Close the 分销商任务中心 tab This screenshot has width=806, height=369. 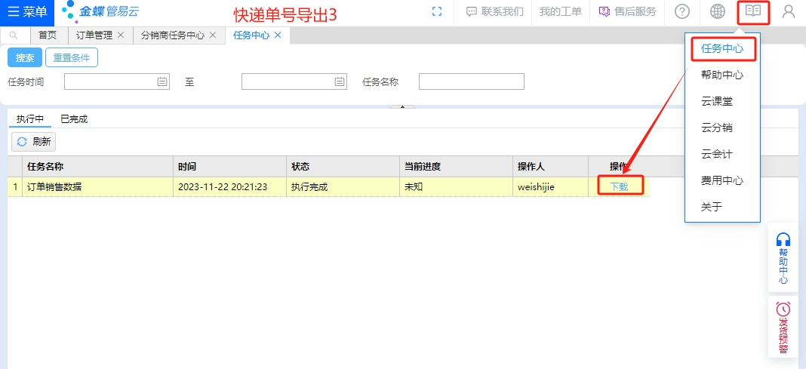(213, 35)
